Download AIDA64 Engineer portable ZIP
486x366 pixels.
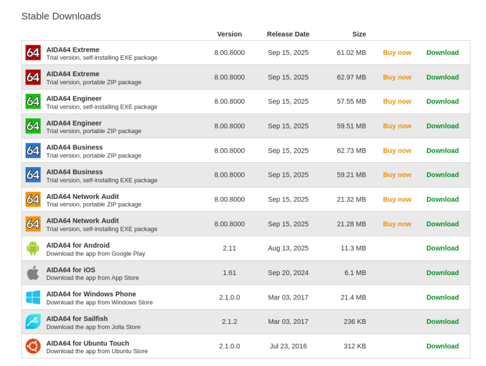pos(442,126)
